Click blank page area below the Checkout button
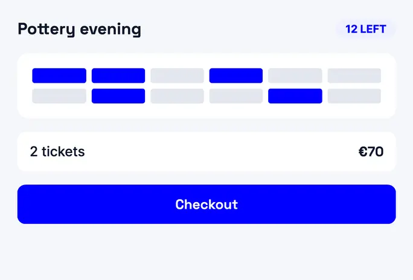The height and width of the screenshot is (280, 413). (x=206, y=252)
